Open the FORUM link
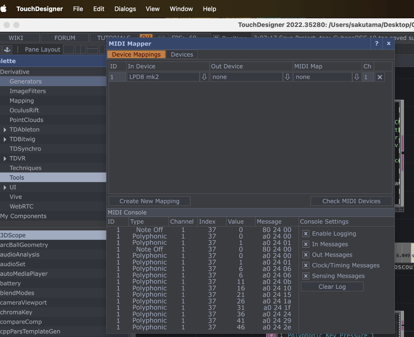 [x=65, y=38]
